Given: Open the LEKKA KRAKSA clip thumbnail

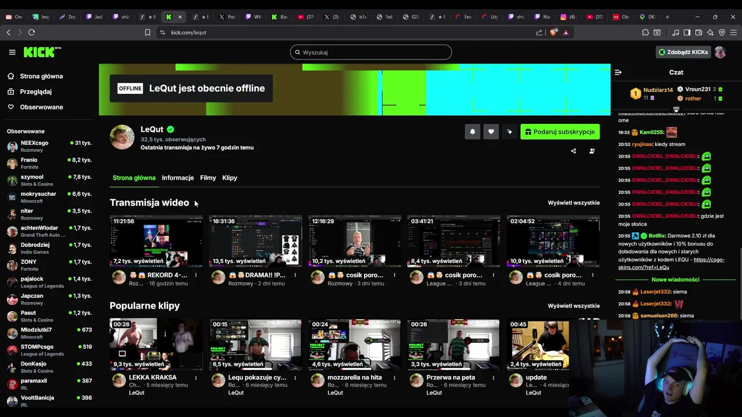Looking at the screenshot, I should (x=157, y=344).
